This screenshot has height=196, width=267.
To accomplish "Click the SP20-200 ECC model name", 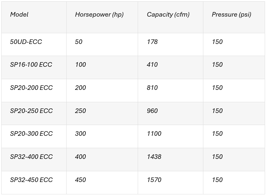I will [x=31, y=88].
